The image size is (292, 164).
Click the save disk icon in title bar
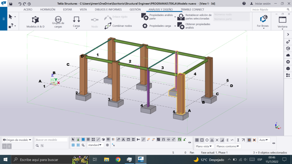tap(11, 4)
